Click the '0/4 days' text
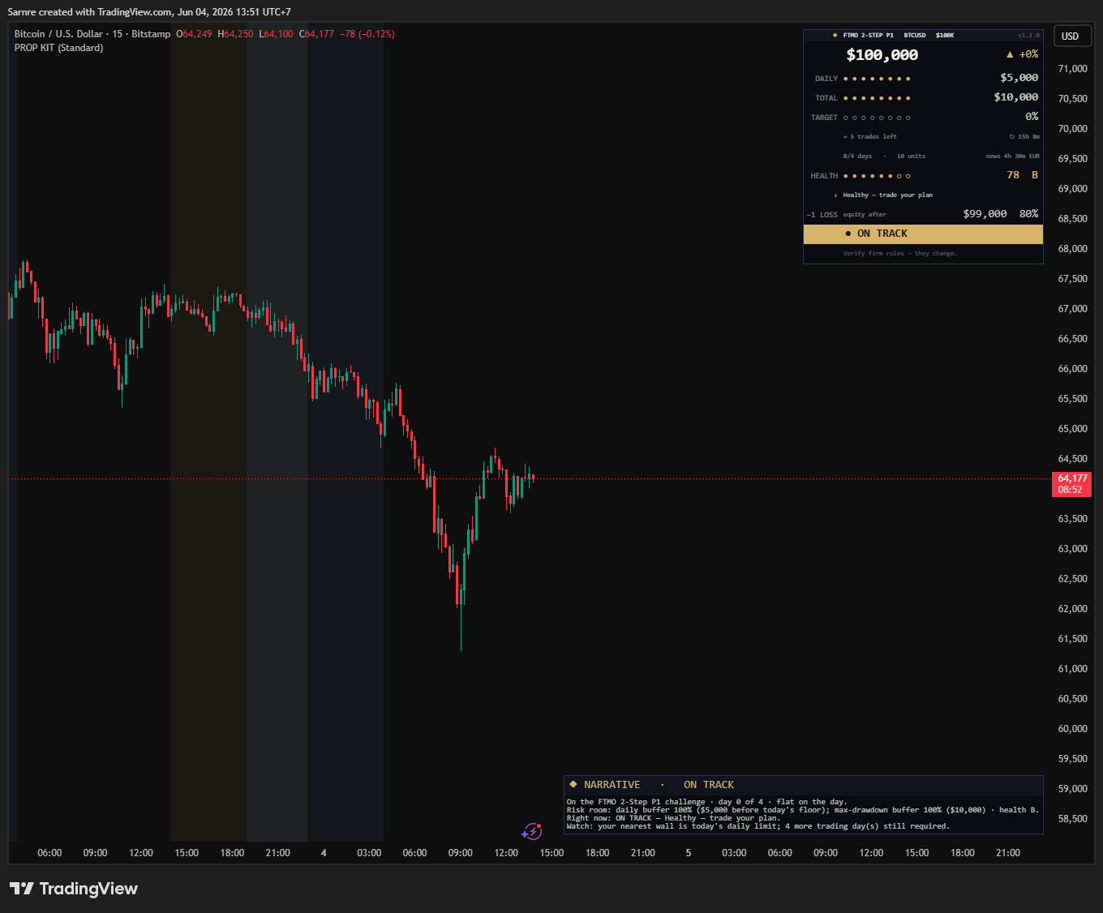Viewport: 1103px width, 913px height. click(857, 156)
